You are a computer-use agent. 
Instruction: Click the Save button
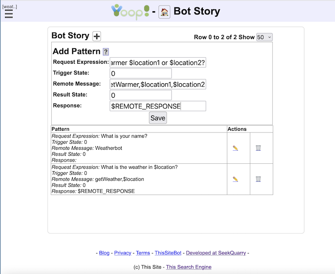[x=158, y=118]
